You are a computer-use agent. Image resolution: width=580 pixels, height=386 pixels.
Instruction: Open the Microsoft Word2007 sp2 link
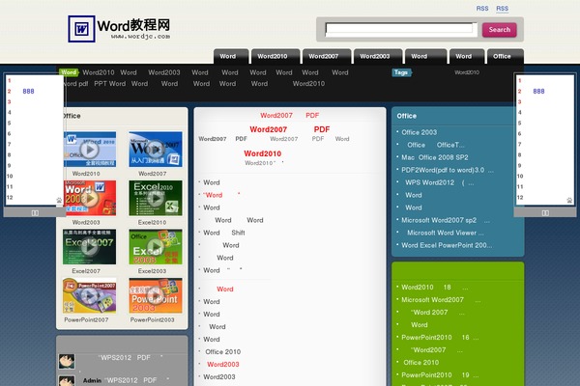click(x=446, y=220)
